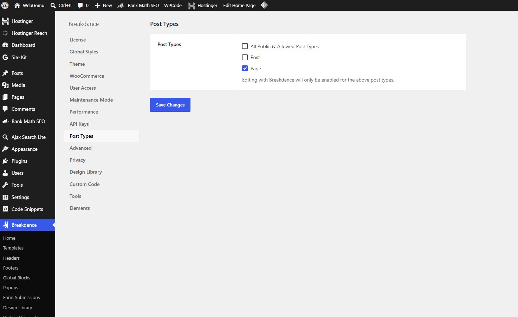
Task: Click the 'All Public & Allowed Post Types' label
Action: [x=285, y=46]
